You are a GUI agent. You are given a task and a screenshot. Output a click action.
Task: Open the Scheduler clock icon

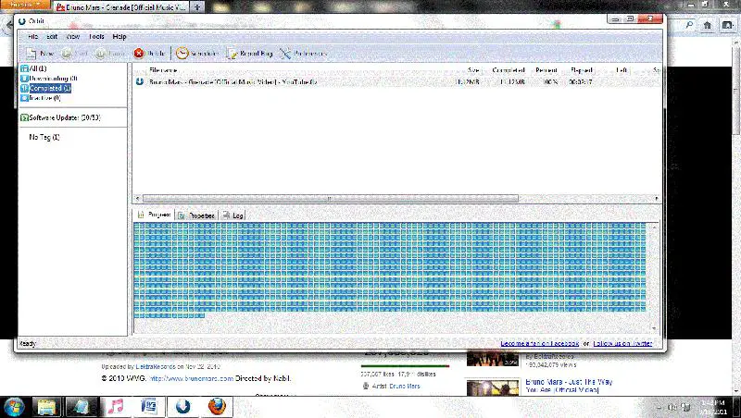tap(182, 54)
